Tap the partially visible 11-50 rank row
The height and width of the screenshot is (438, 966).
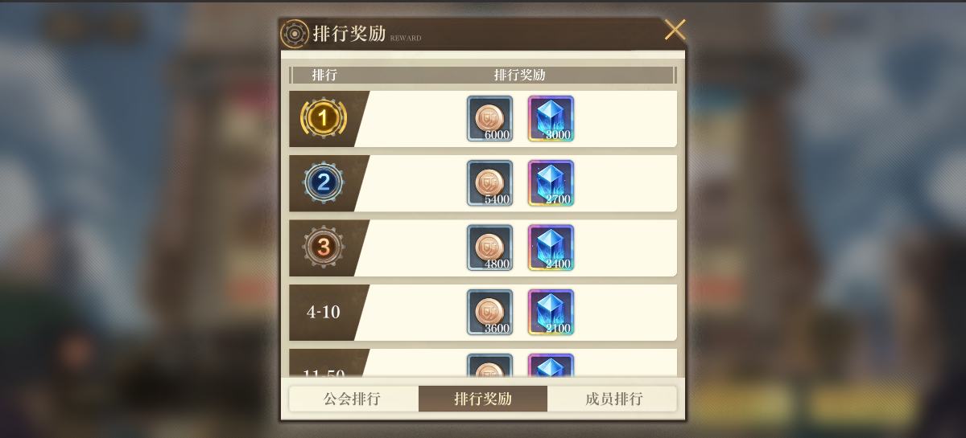pos(483,363)
